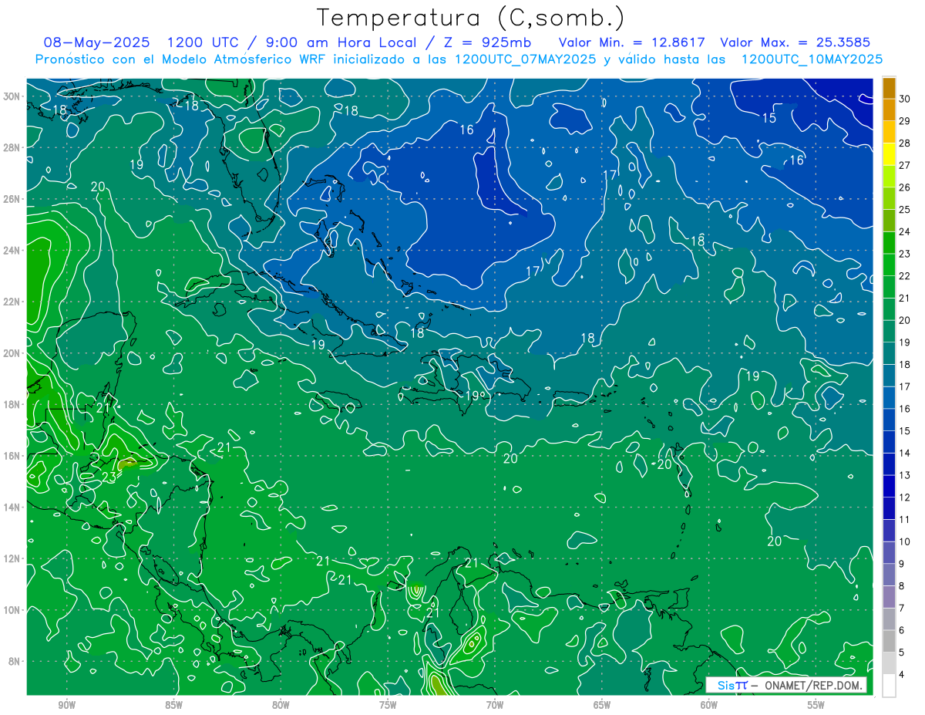Click the 12N latitude axis label

tap(12, 558)
